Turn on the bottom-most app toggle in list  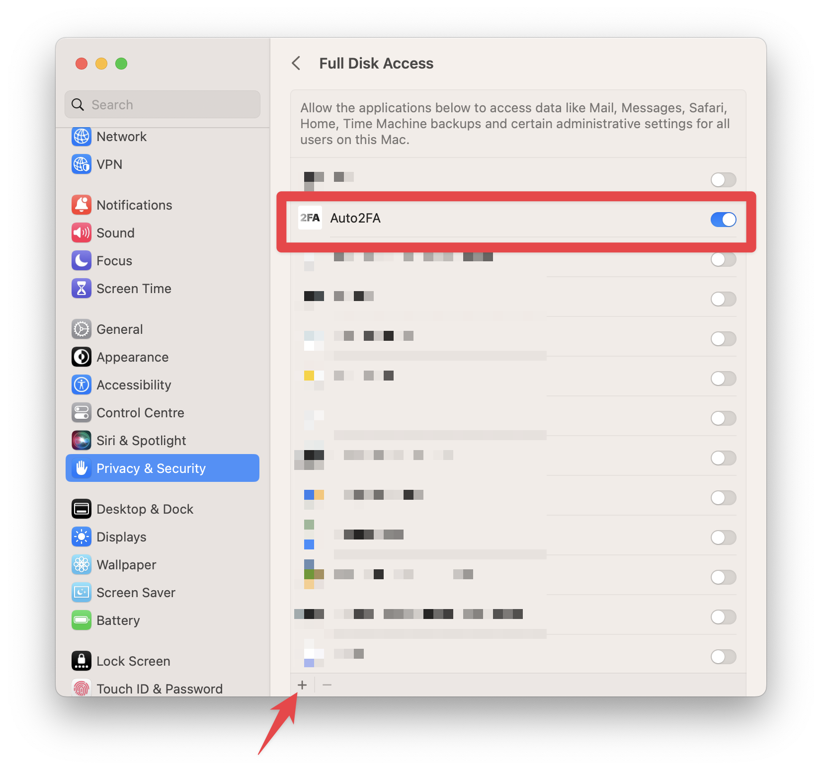pos(723,657)
